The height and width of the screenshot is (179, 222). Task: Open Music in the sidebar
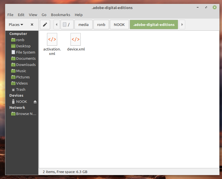tap(22, 71)
